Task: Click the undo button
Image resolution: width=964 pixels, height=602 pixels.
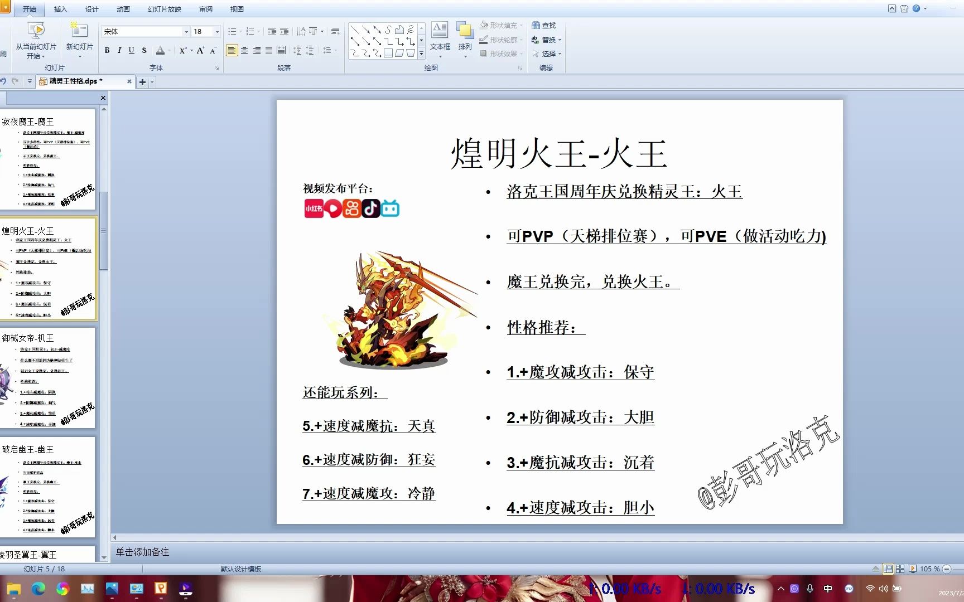Action: 3,81
